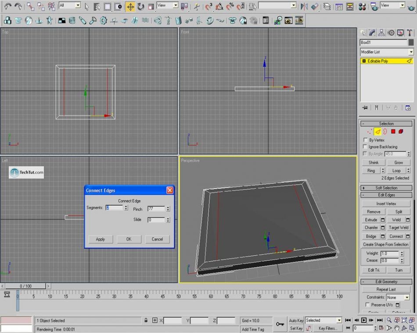
Task: Open the Display command panel tab
Action: click(400, 33)
